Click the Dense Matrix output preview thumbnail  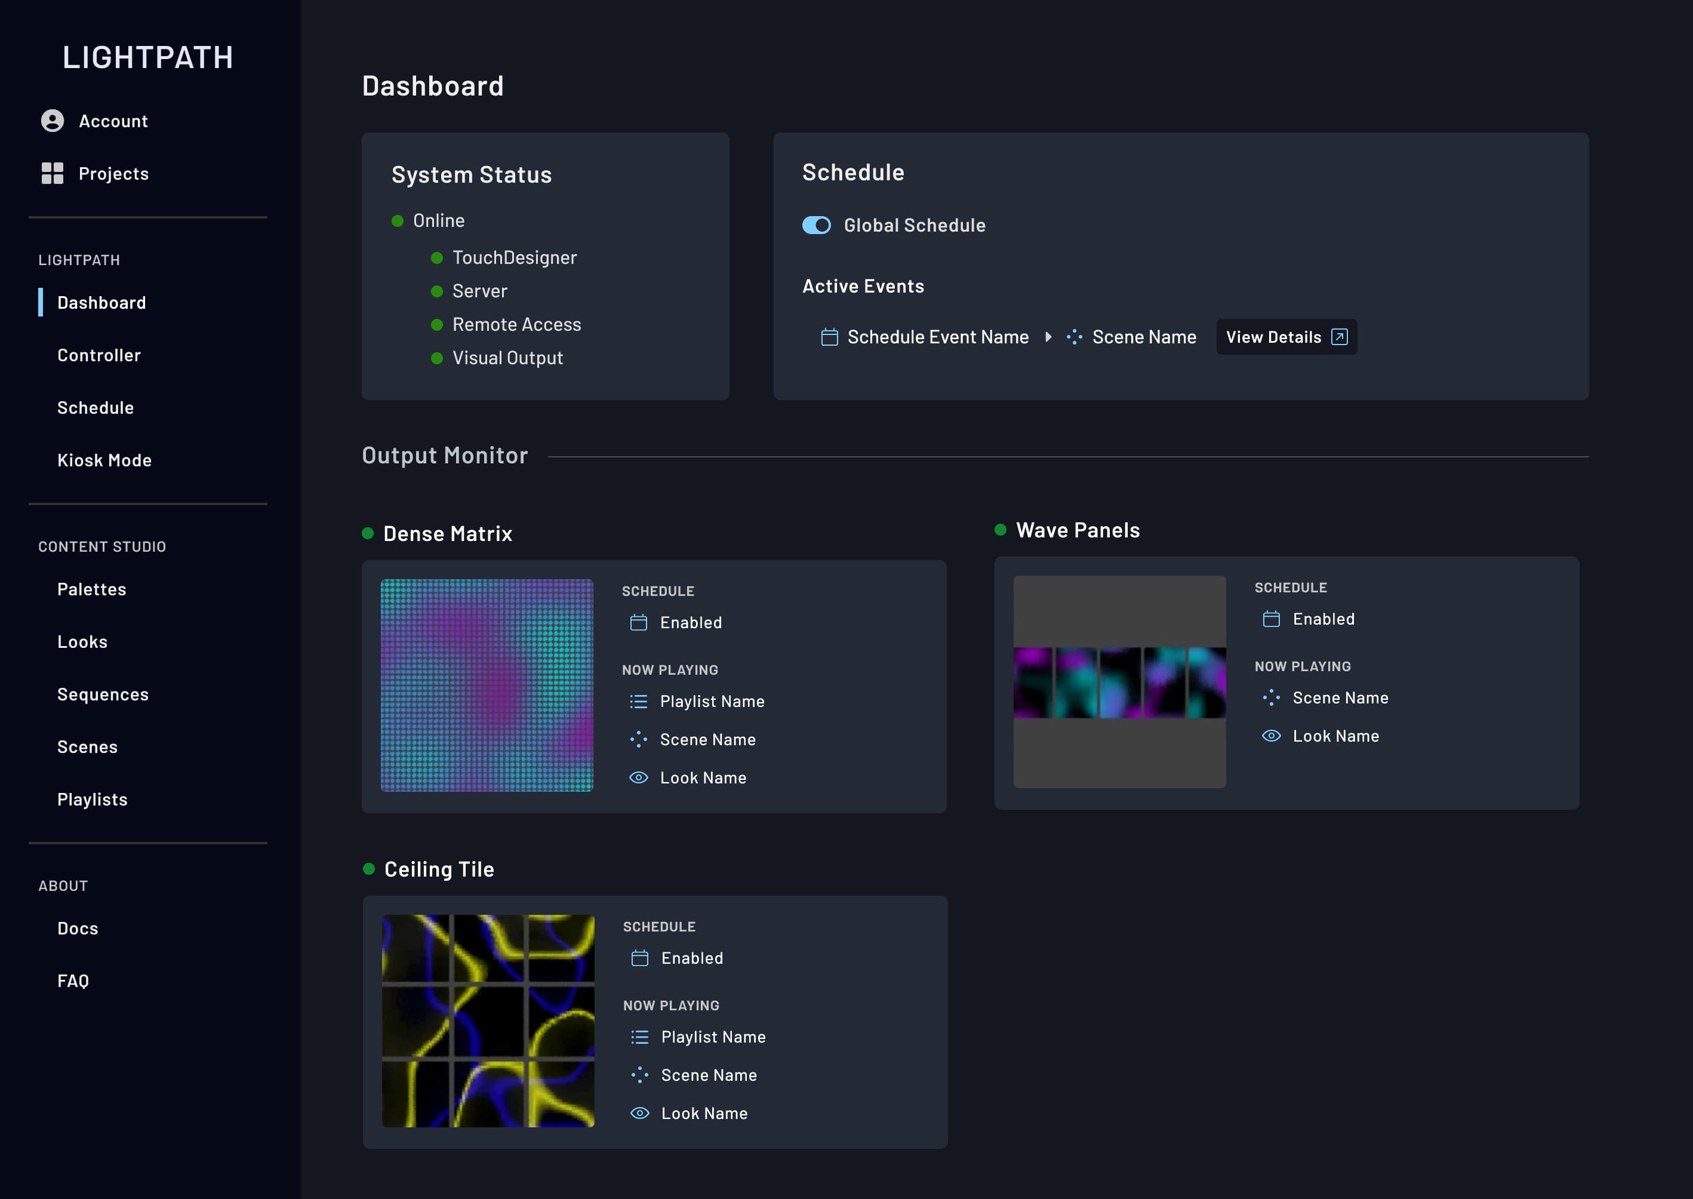[487, 685]
